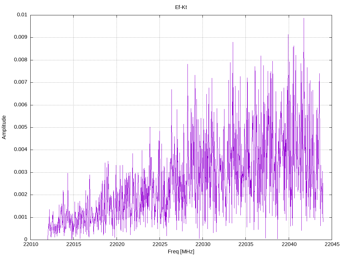Viewport: 341px width, 256px height.
Task: Select the 0.001 y-axis tick label
Action: [21, 217]
